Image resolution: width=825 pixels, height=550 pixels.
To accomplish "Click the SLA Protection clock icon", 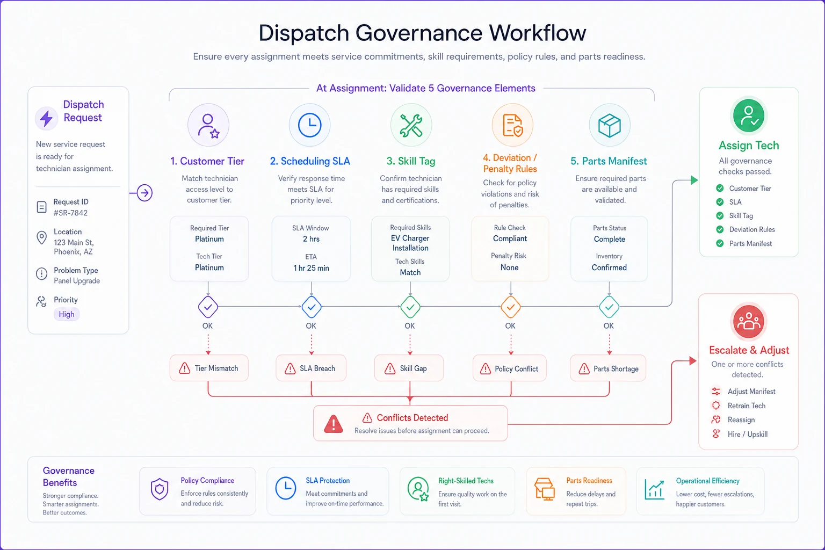I will tap(286, 488).
